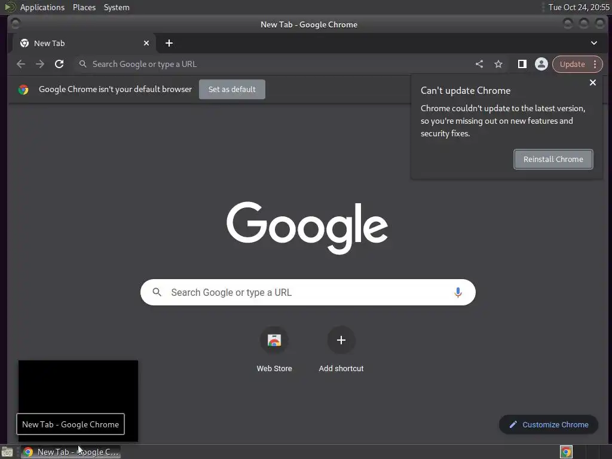The height and width of the screenshot is (459, 612).
Task: Open the Applications menu
Action: (x=42, y=7)
